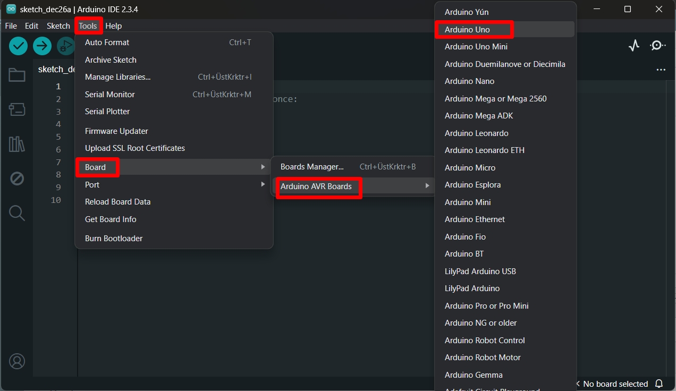Choose Arduino Nano board

[470, 81]
